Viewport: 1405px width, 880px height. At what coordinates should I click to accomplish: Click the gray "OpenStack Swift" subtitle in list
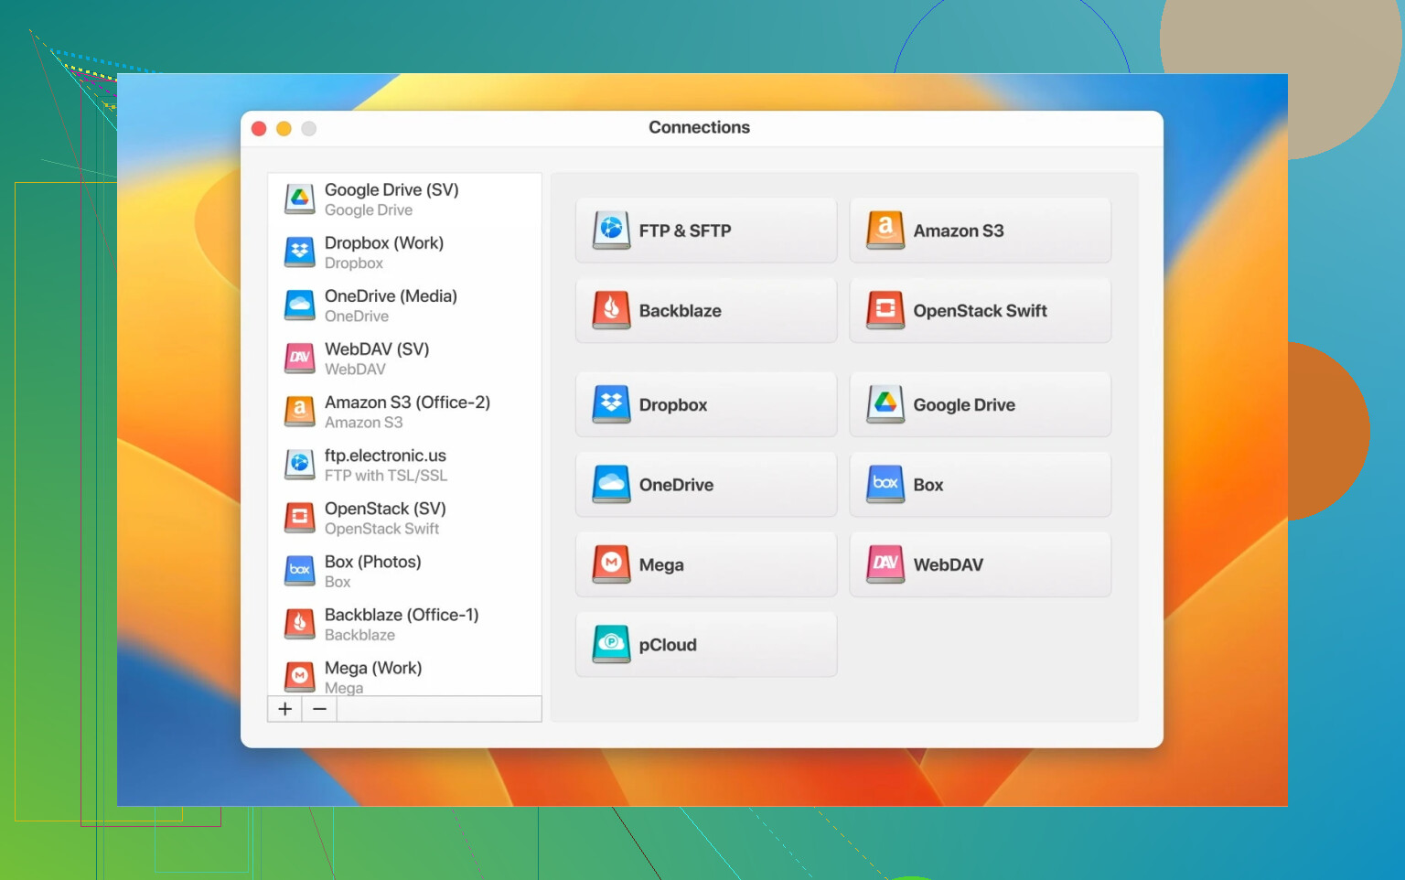381,529
